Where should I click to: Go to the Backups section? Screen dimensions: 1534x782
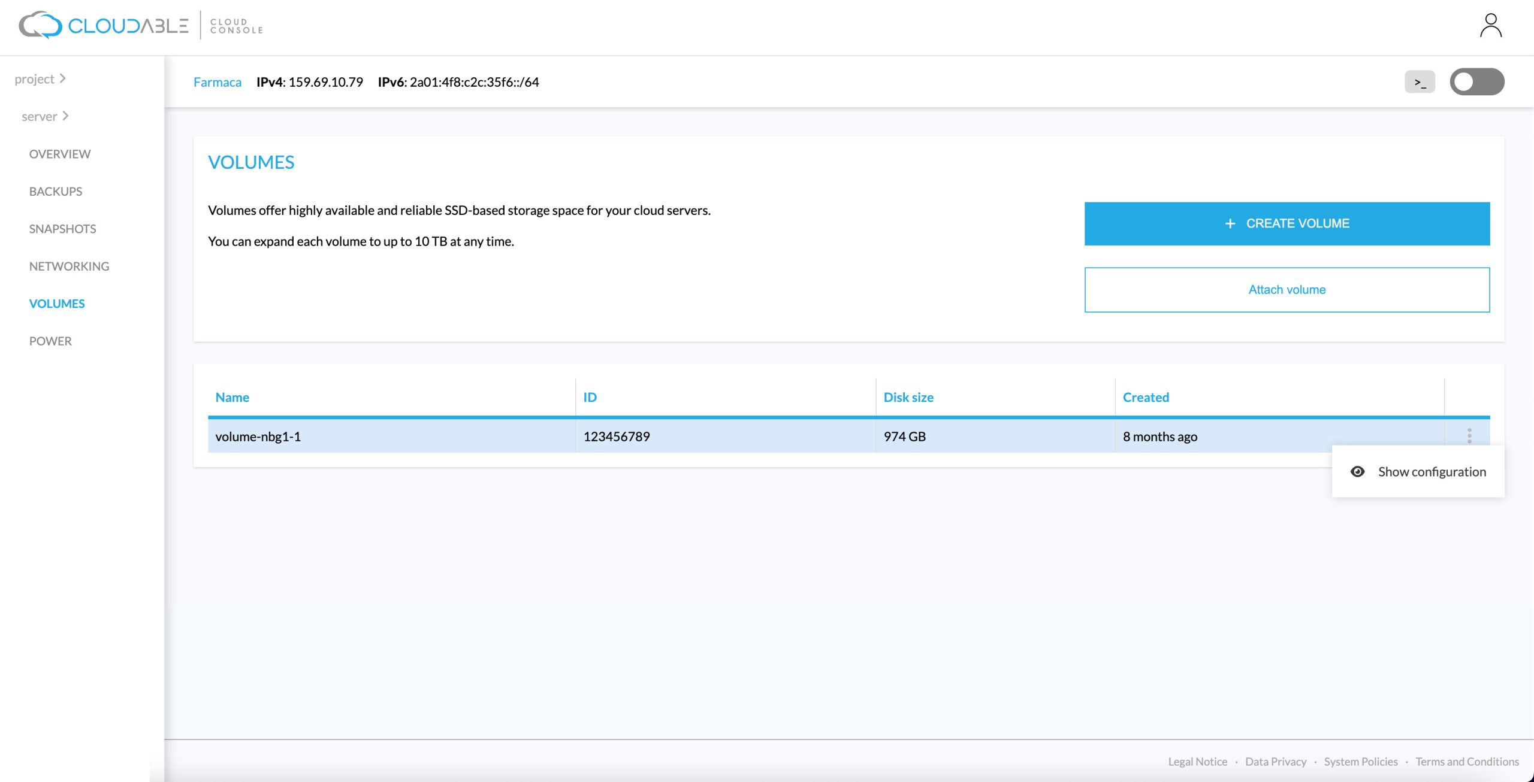[56, 192]
